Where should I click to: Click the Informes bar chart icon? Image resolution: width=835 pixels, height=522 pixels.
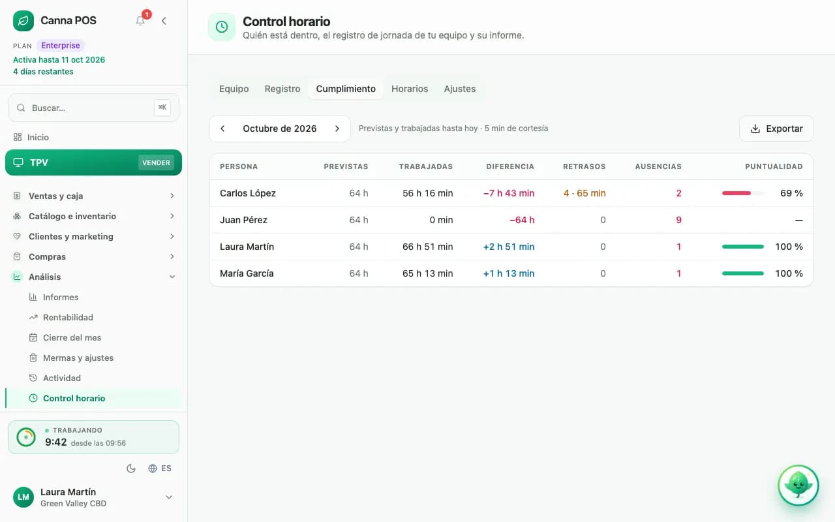(33, 297)
